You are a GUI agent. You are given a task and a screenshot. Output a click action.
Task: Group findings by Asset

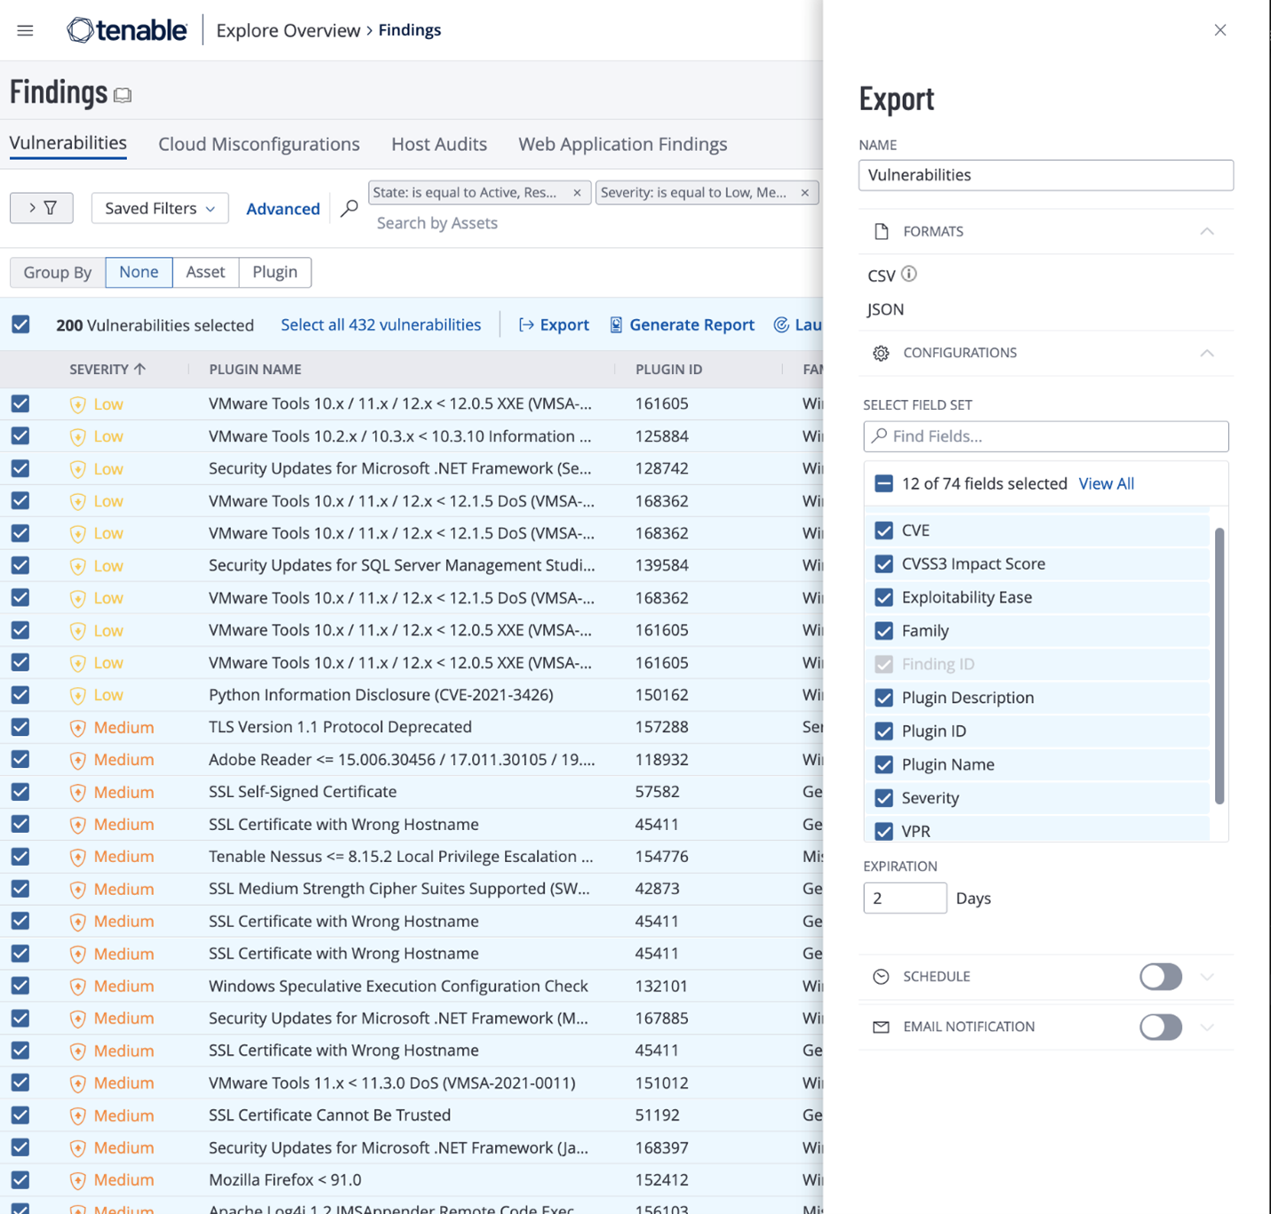click(205, 272)
